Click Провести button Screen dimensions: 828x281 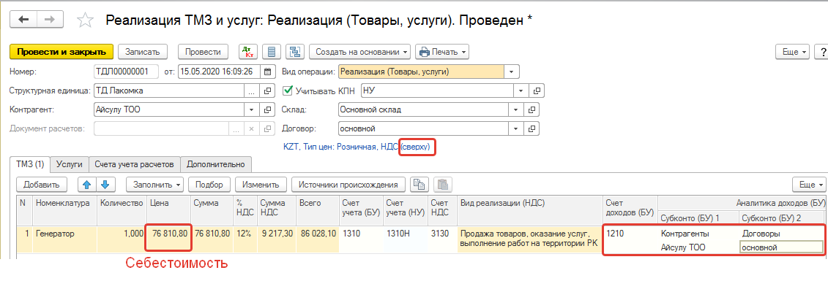pos(204,52)
